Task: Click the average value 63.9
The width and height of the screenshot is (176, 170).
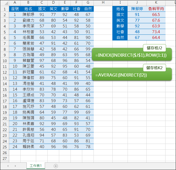Action: (x=156, y=26)
